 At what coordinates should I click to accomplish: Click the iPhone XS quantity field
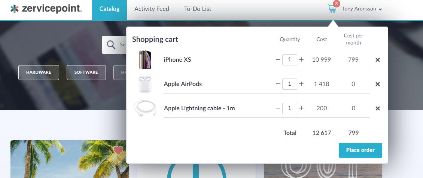289,59
